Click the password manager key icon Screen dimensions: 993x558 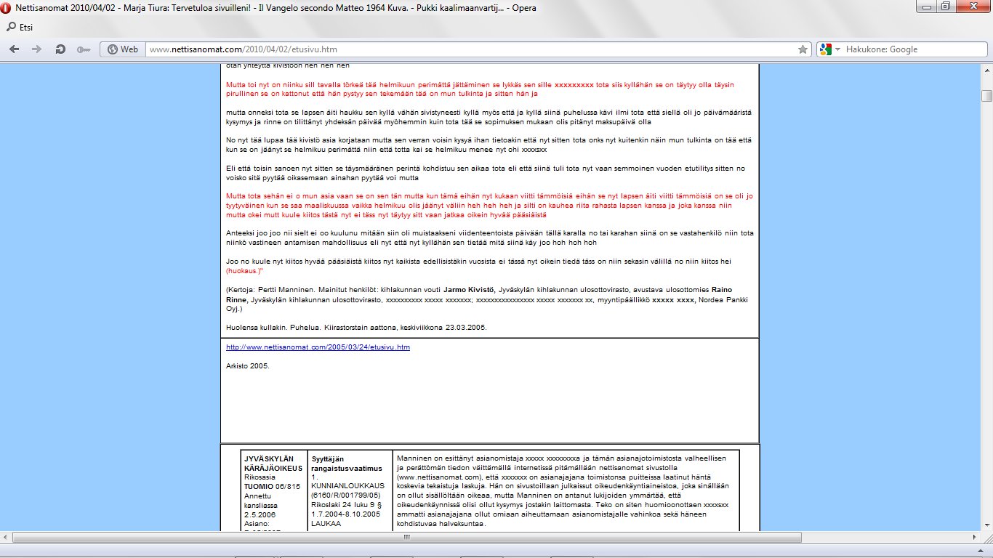click(83, 49)
